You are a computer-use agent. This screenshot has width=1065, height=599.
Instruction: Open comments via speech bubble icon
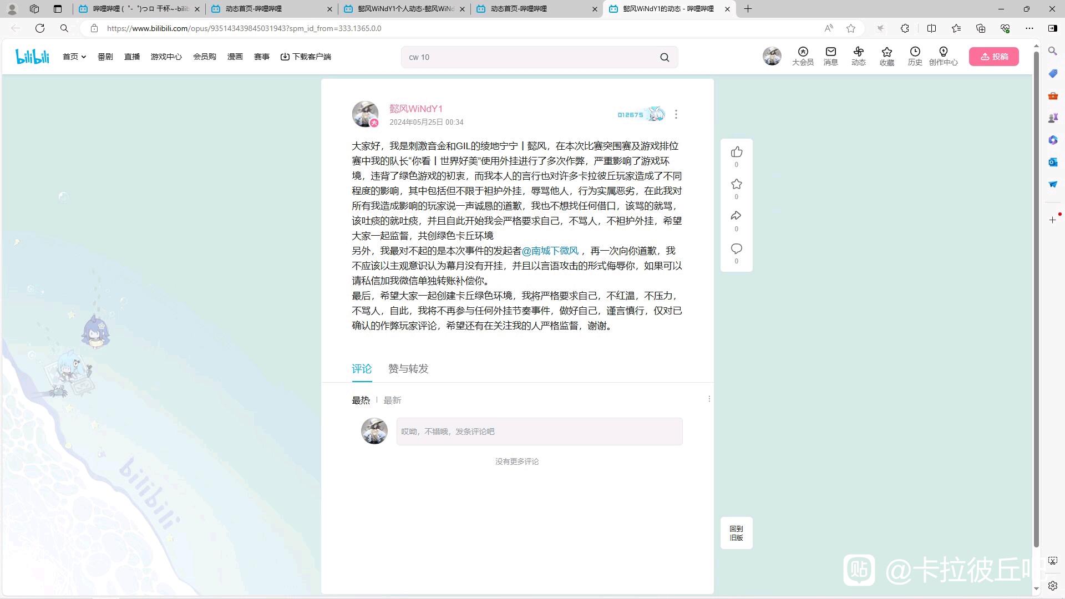pyautogui.click(x=736, y=248)
